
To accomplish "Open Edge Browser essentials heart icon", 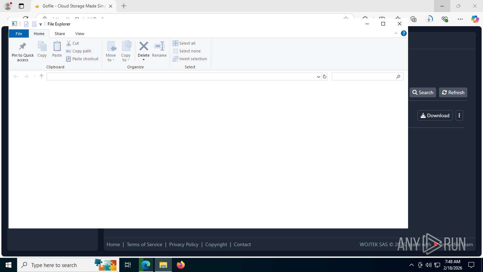I will [445, 19].
